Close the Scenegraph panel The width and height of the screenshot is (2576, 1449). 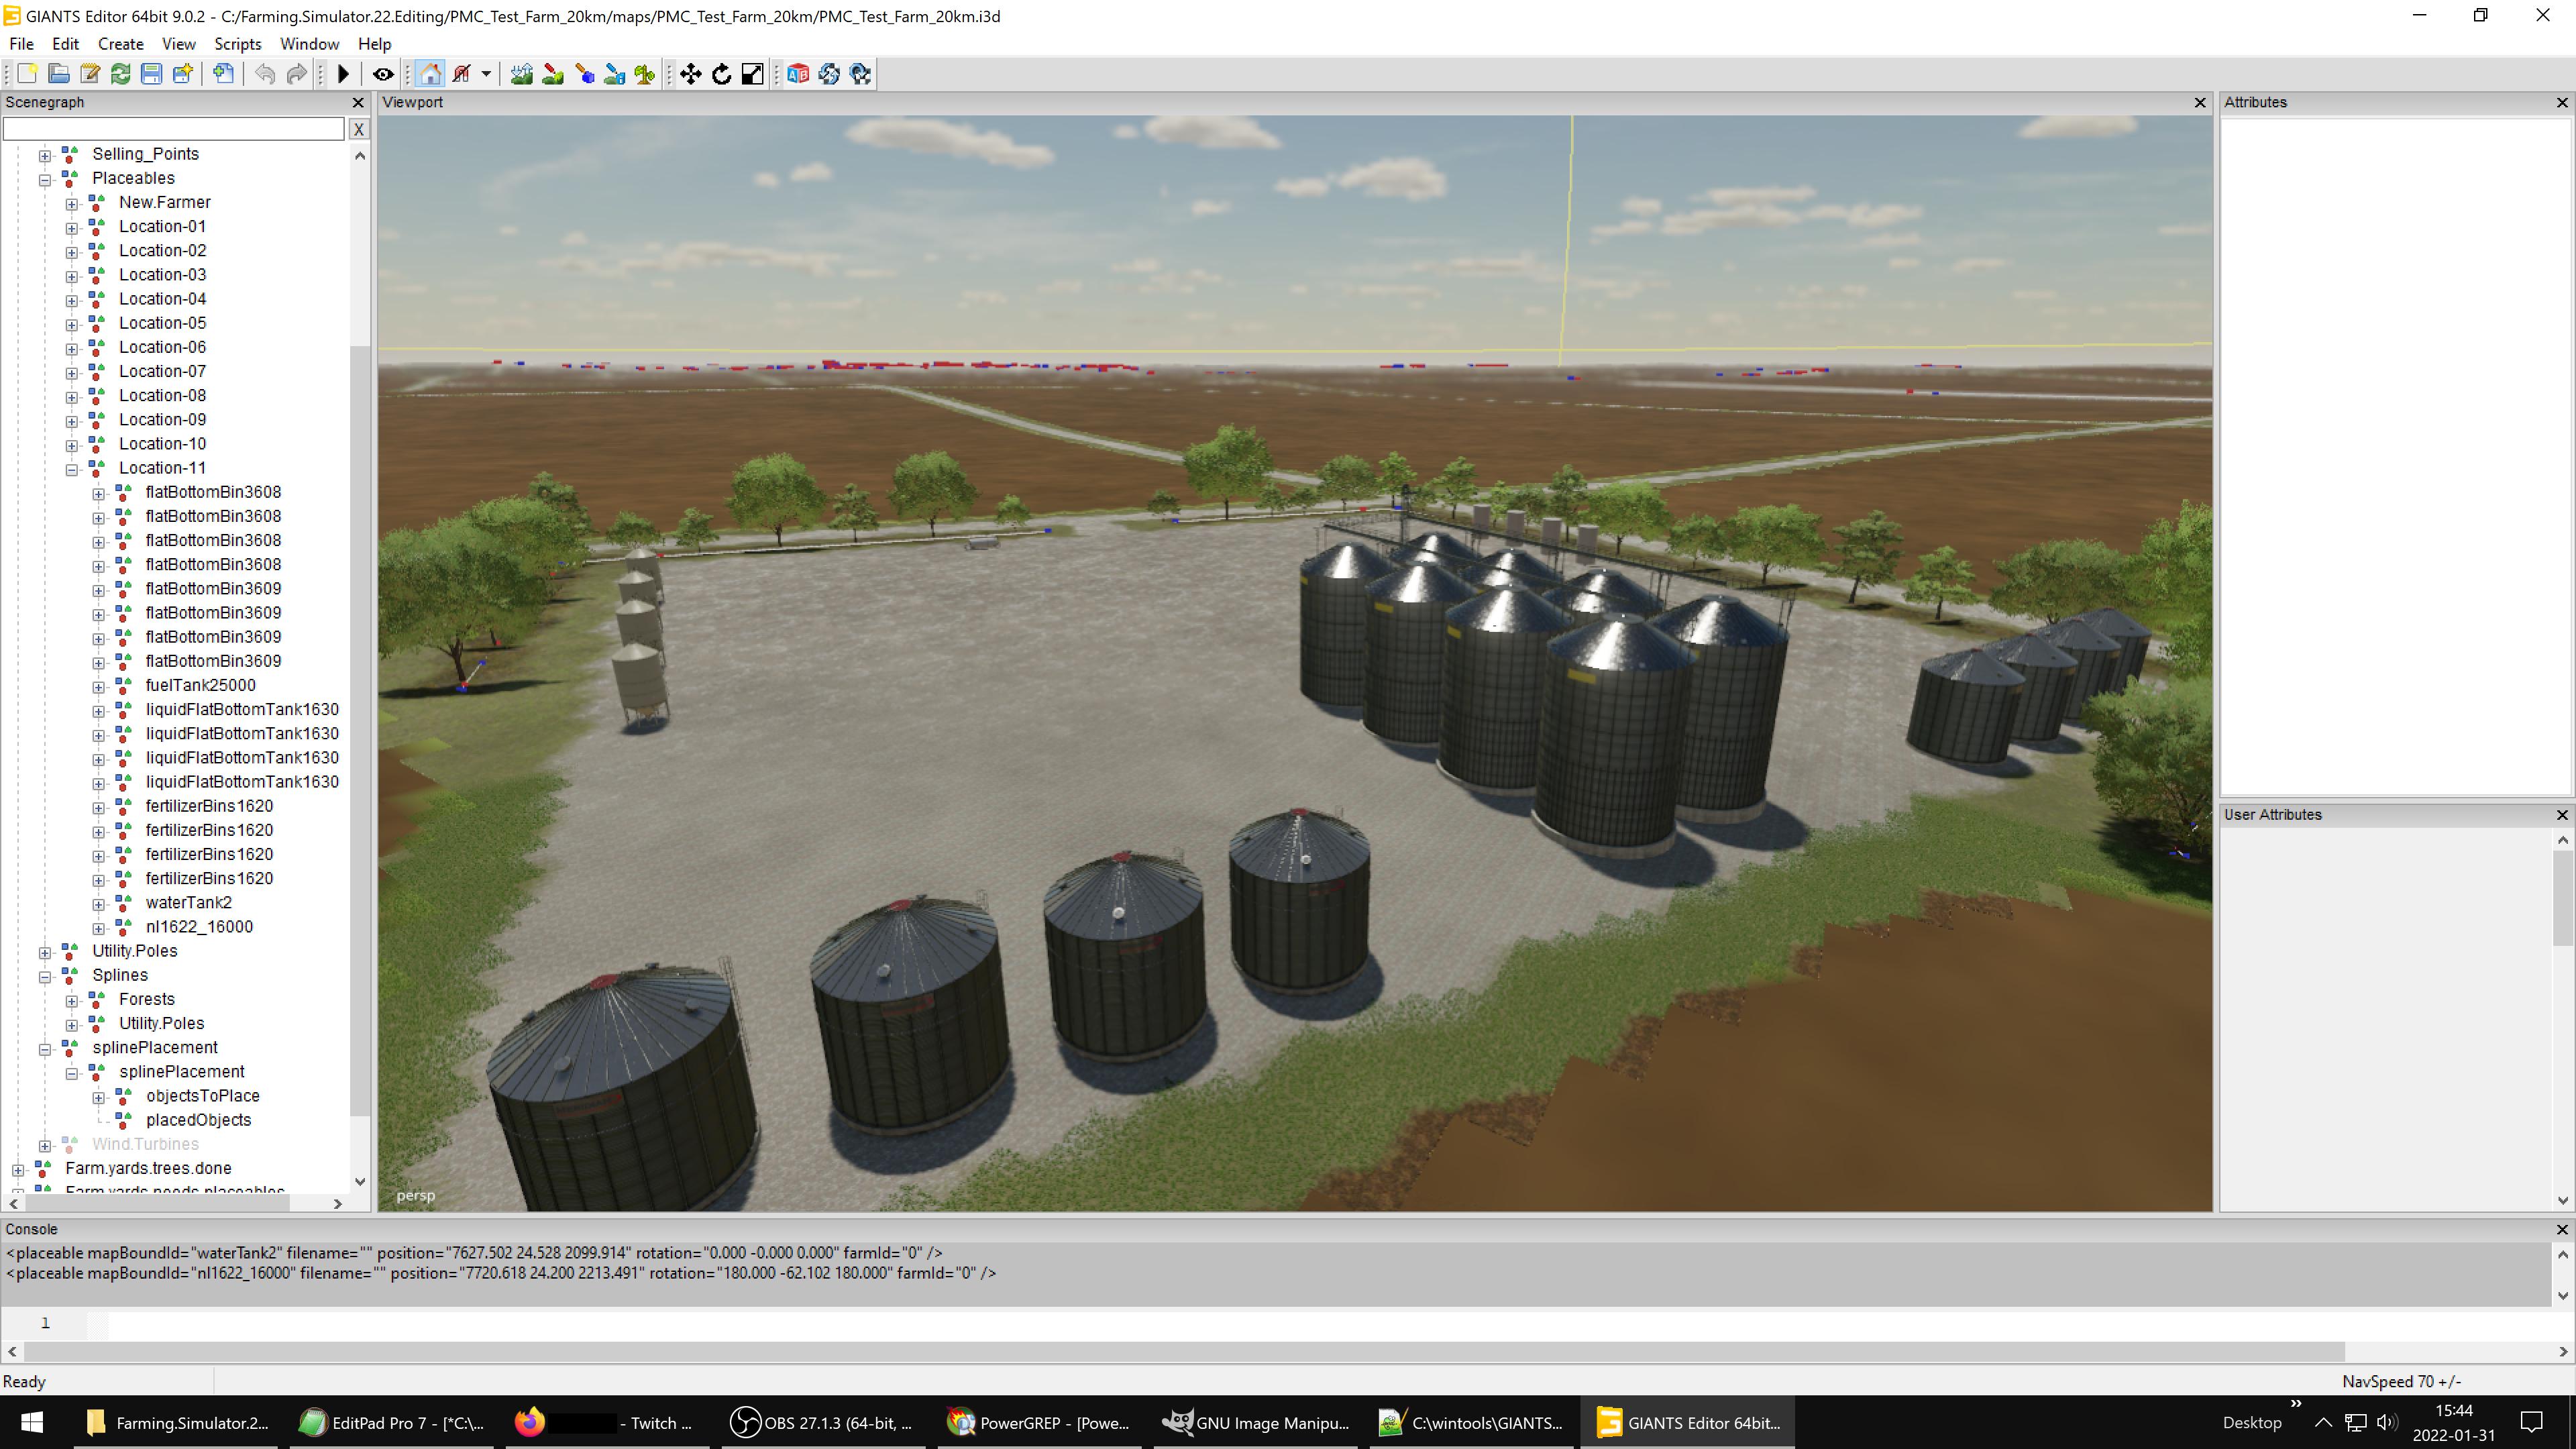coord(358,103)
